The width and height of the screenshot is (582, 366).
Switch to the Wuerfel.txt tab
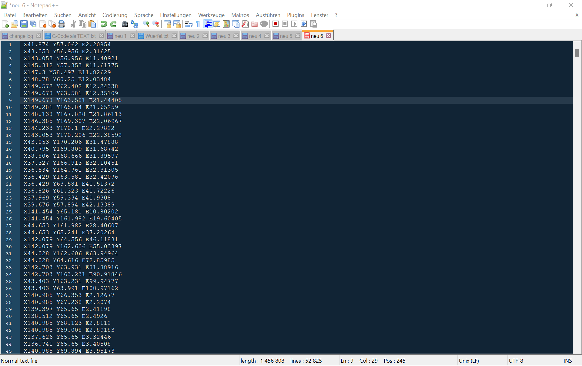tap(157, 36)
